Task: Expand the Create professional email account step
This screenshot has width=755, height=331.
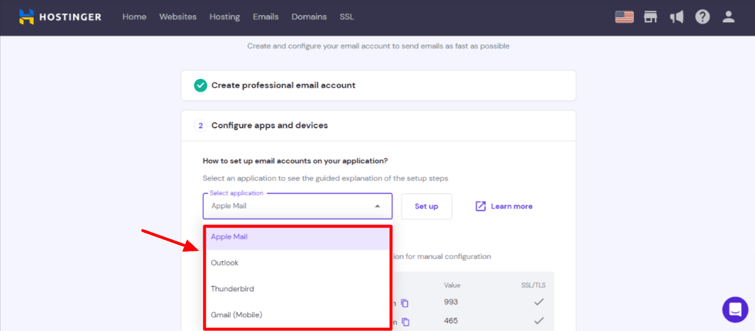Action: coord(378,85)
